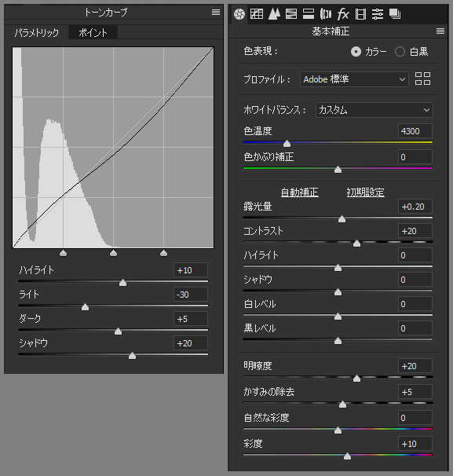Select the カラー radio button
This screenshot has height=476, width=453.
point(356,52)
